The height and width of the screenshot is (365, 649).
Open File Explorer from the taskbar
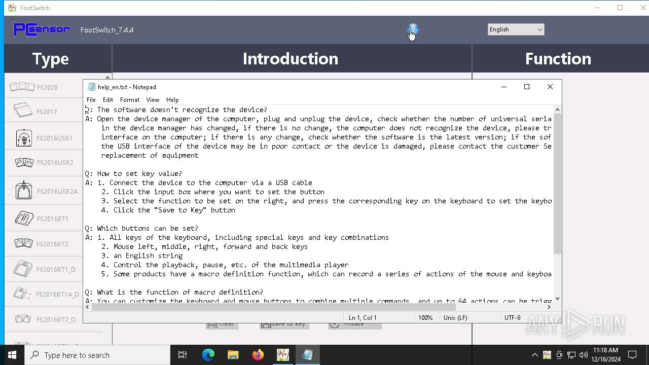(233, 355)
